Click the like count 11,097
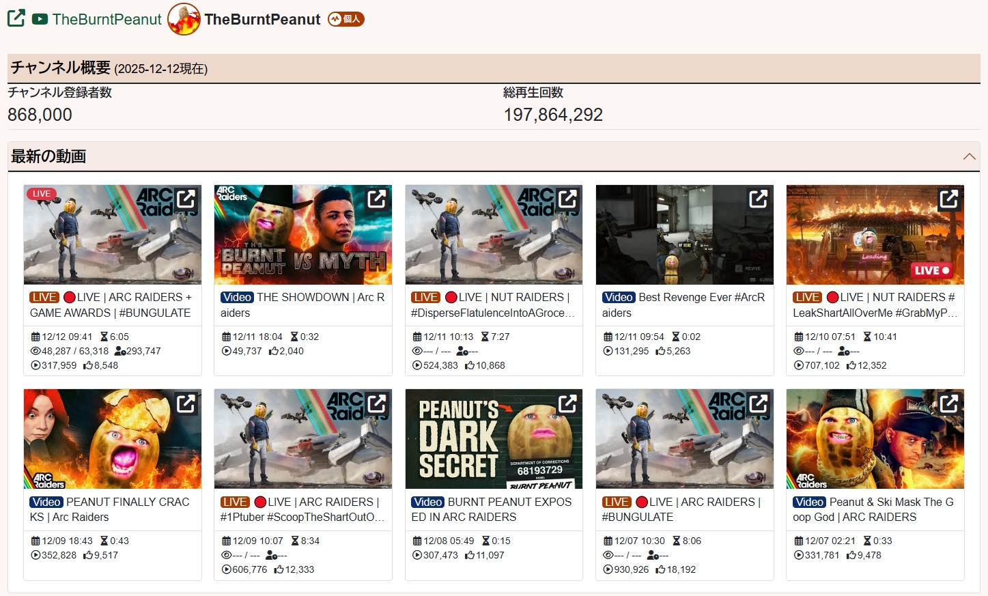Screen dimensions: 988x596 [490, 555]
